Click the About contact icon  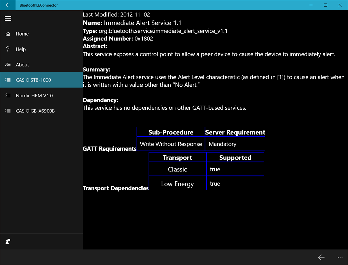[x=8, y=65]
